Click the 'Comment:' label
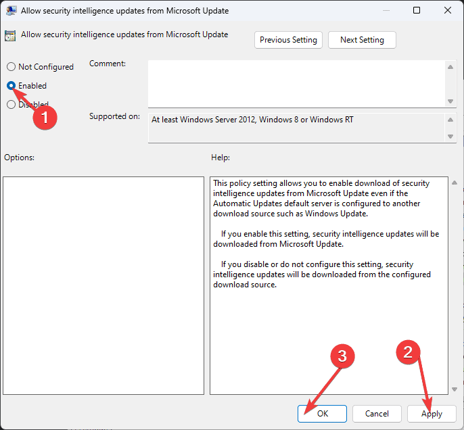This screenshot has width=464, height=430. click(108, 64)
